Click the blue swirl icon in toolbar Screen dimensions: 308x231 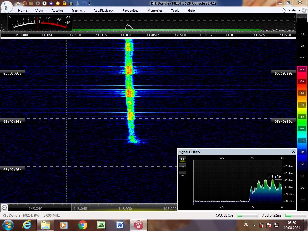tap(84, 3)
